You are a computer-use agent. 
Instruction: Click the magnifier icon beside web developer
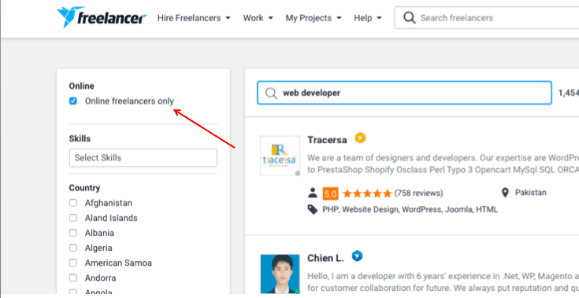point(272,94)
